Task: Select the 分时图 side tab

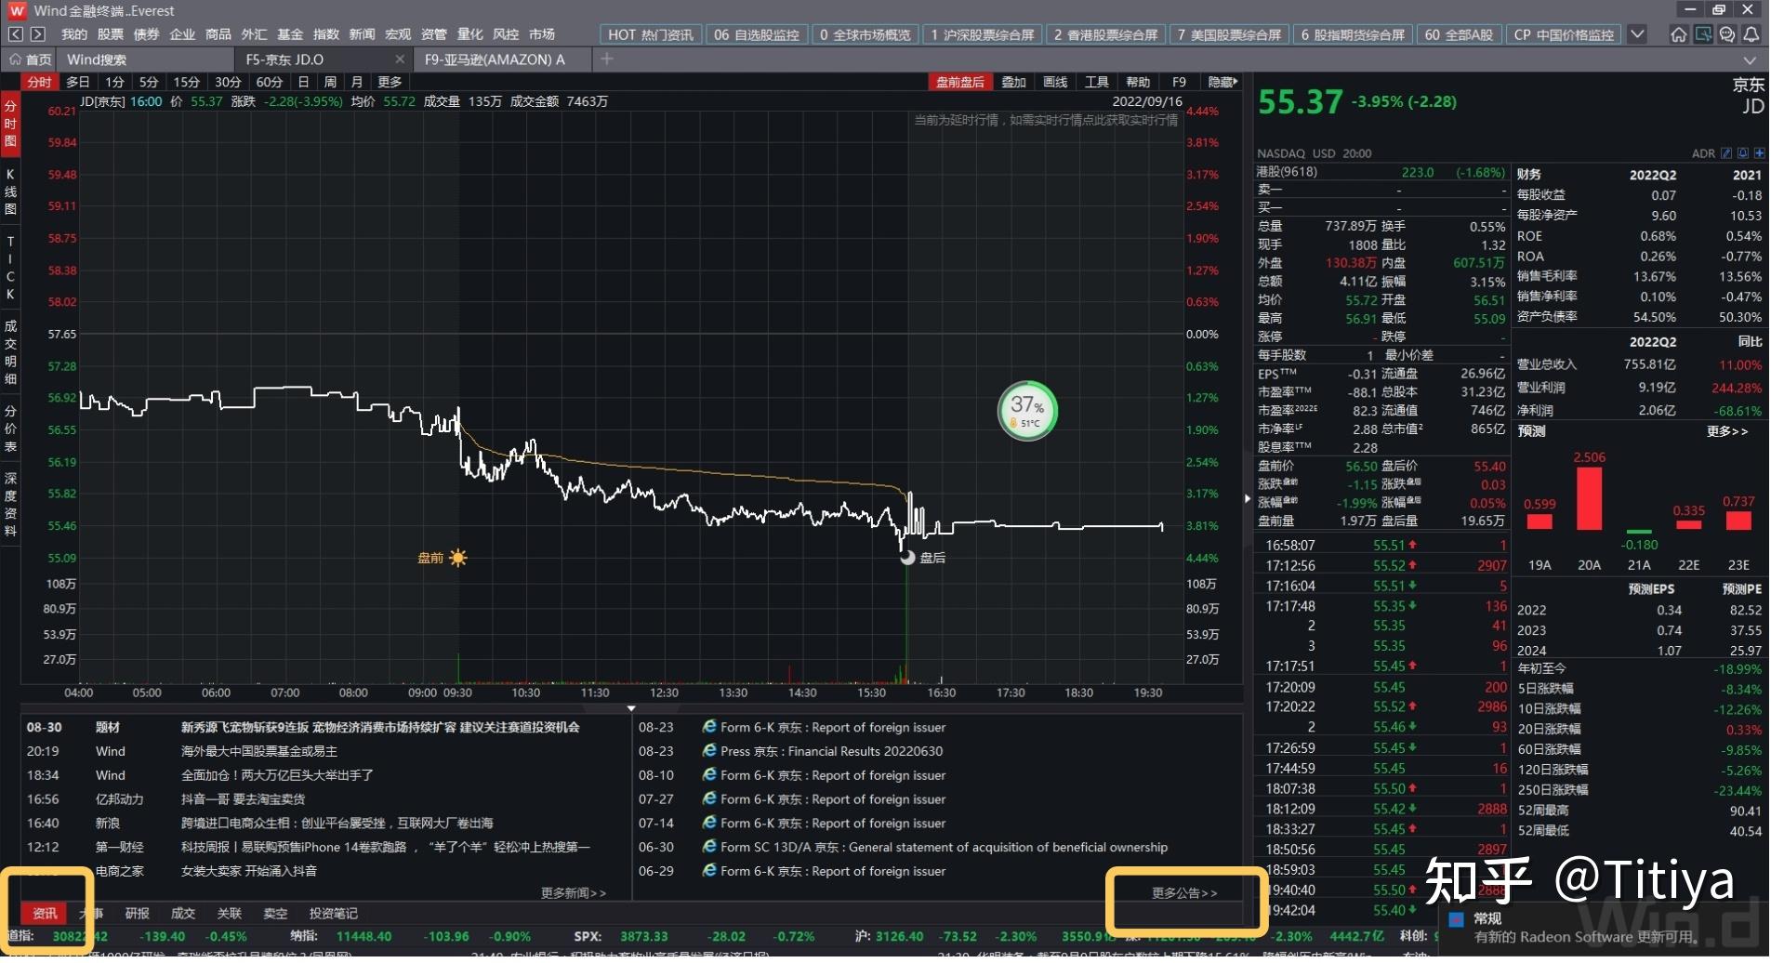Action: tap(10, 125)
